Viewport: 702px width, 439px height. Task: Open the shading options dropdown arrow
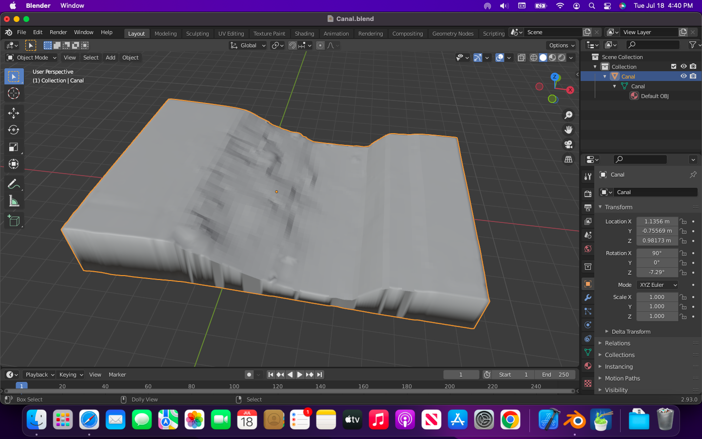(x=571, y=58)
